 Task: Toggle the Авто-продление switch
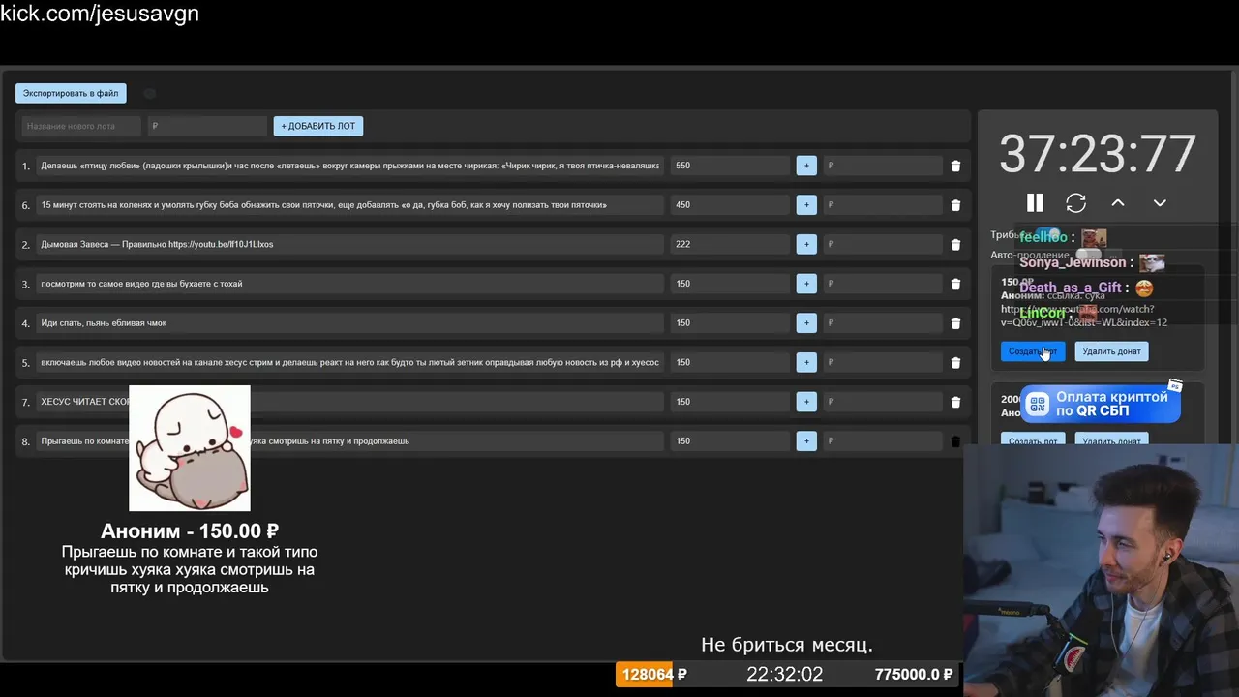[1088, 255]
